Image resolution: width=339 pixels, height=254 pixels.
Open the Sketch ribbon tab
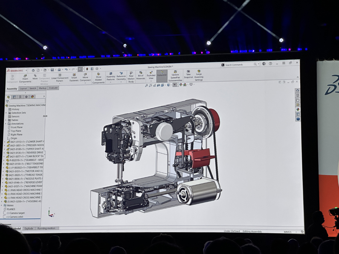coord(33,88)
